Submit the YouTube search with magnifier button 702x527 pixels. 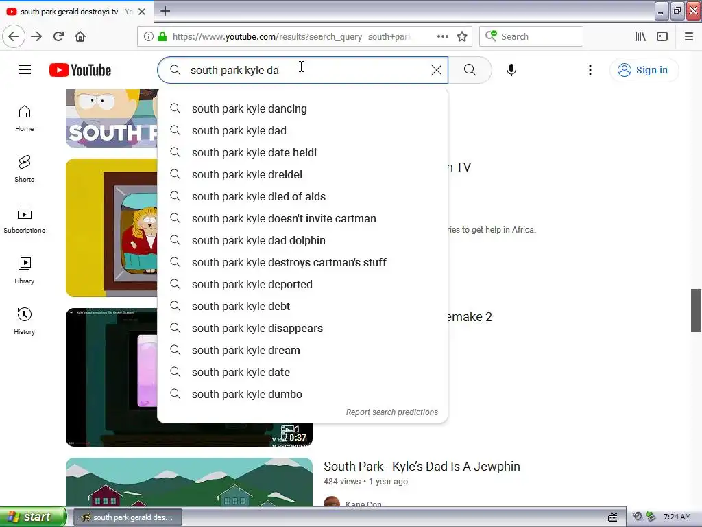click(470, 70)
